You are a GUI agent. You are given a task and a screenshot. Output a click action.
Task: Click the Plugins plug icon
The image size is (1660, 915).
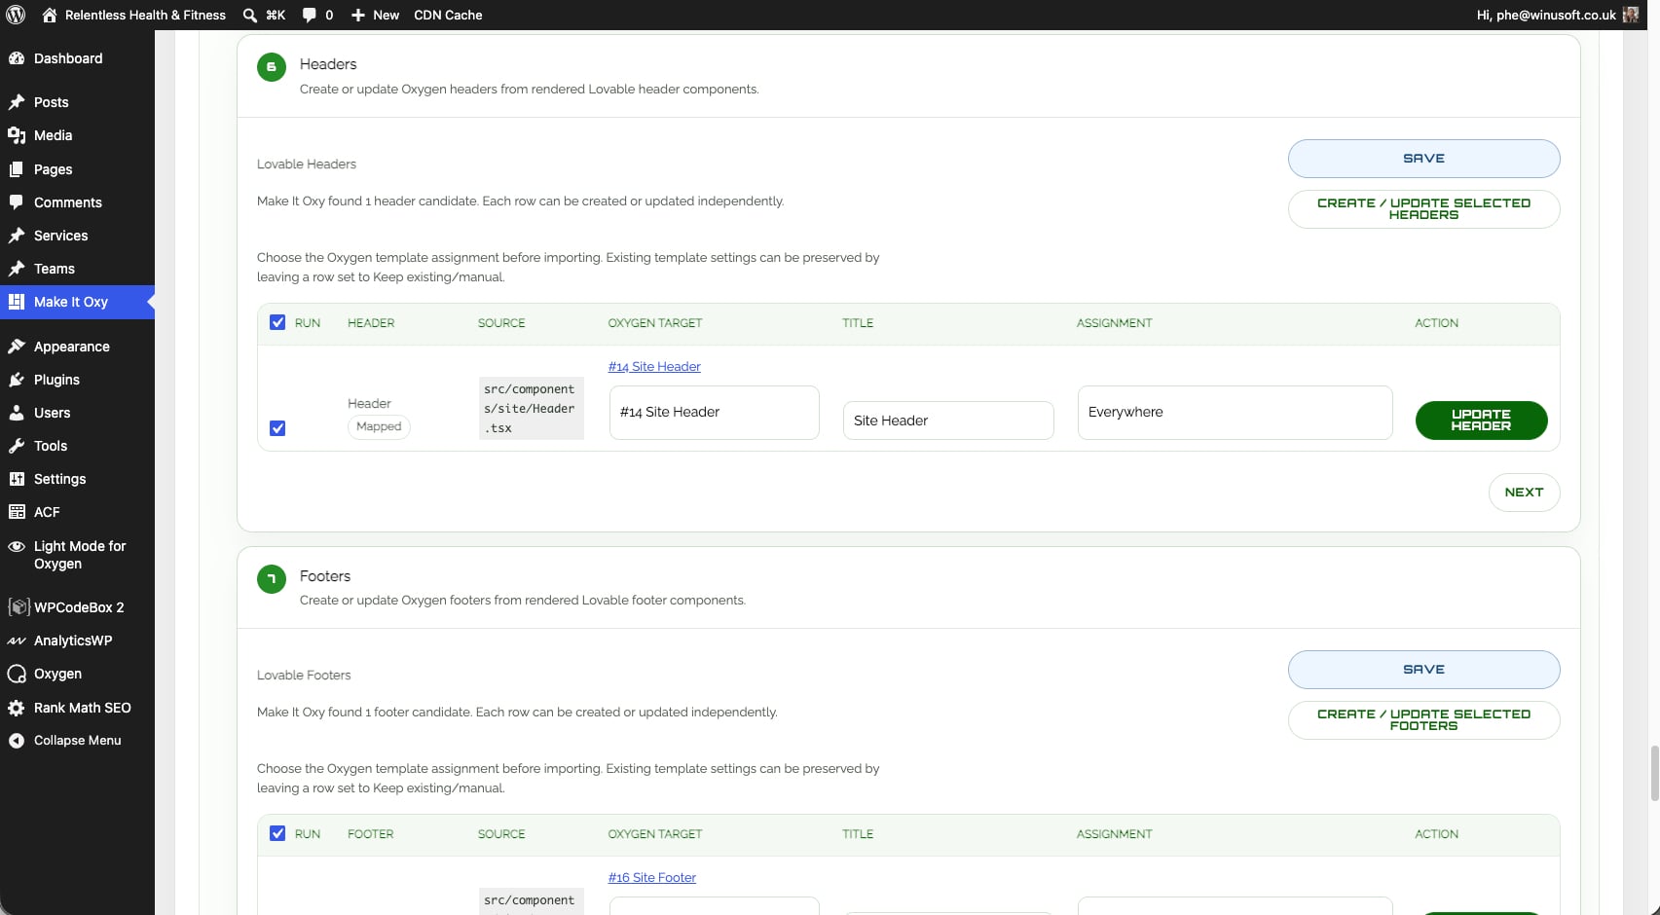tap(17, 380)
